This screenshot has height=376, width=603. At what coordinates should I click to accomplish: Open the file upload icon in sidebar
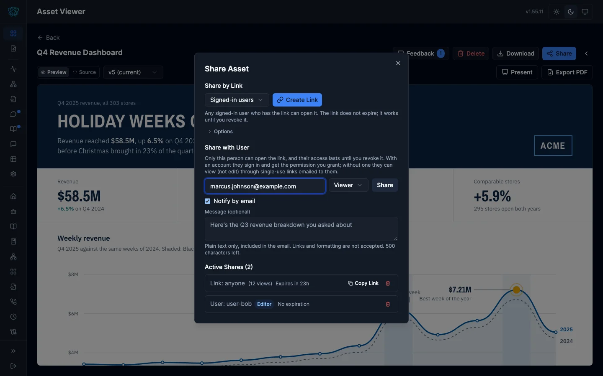click(13, 48)
